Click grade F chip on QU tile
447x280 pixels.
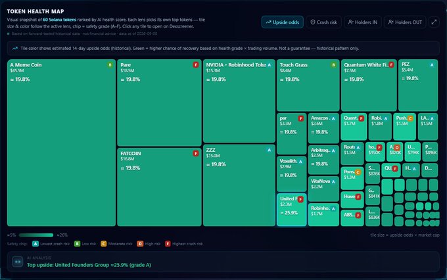pyautogui.click(x=395, y=168)
